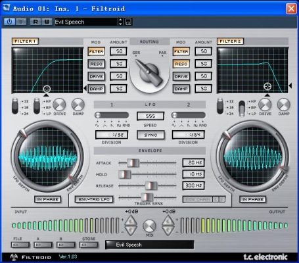Viewport: 299px width, 263px height.
Task: Click the A preset slot button
Action: pos(43,245)
